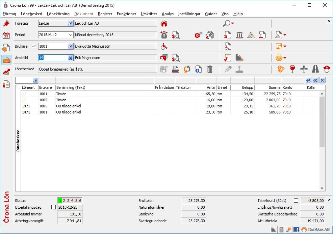Select the OB tillägg enkel row with 589,85
Image resolution: width=333 pixels, height=234 pixels.
pos(170,112)
